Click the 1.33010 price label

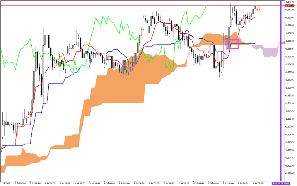[x=290, y=103]
